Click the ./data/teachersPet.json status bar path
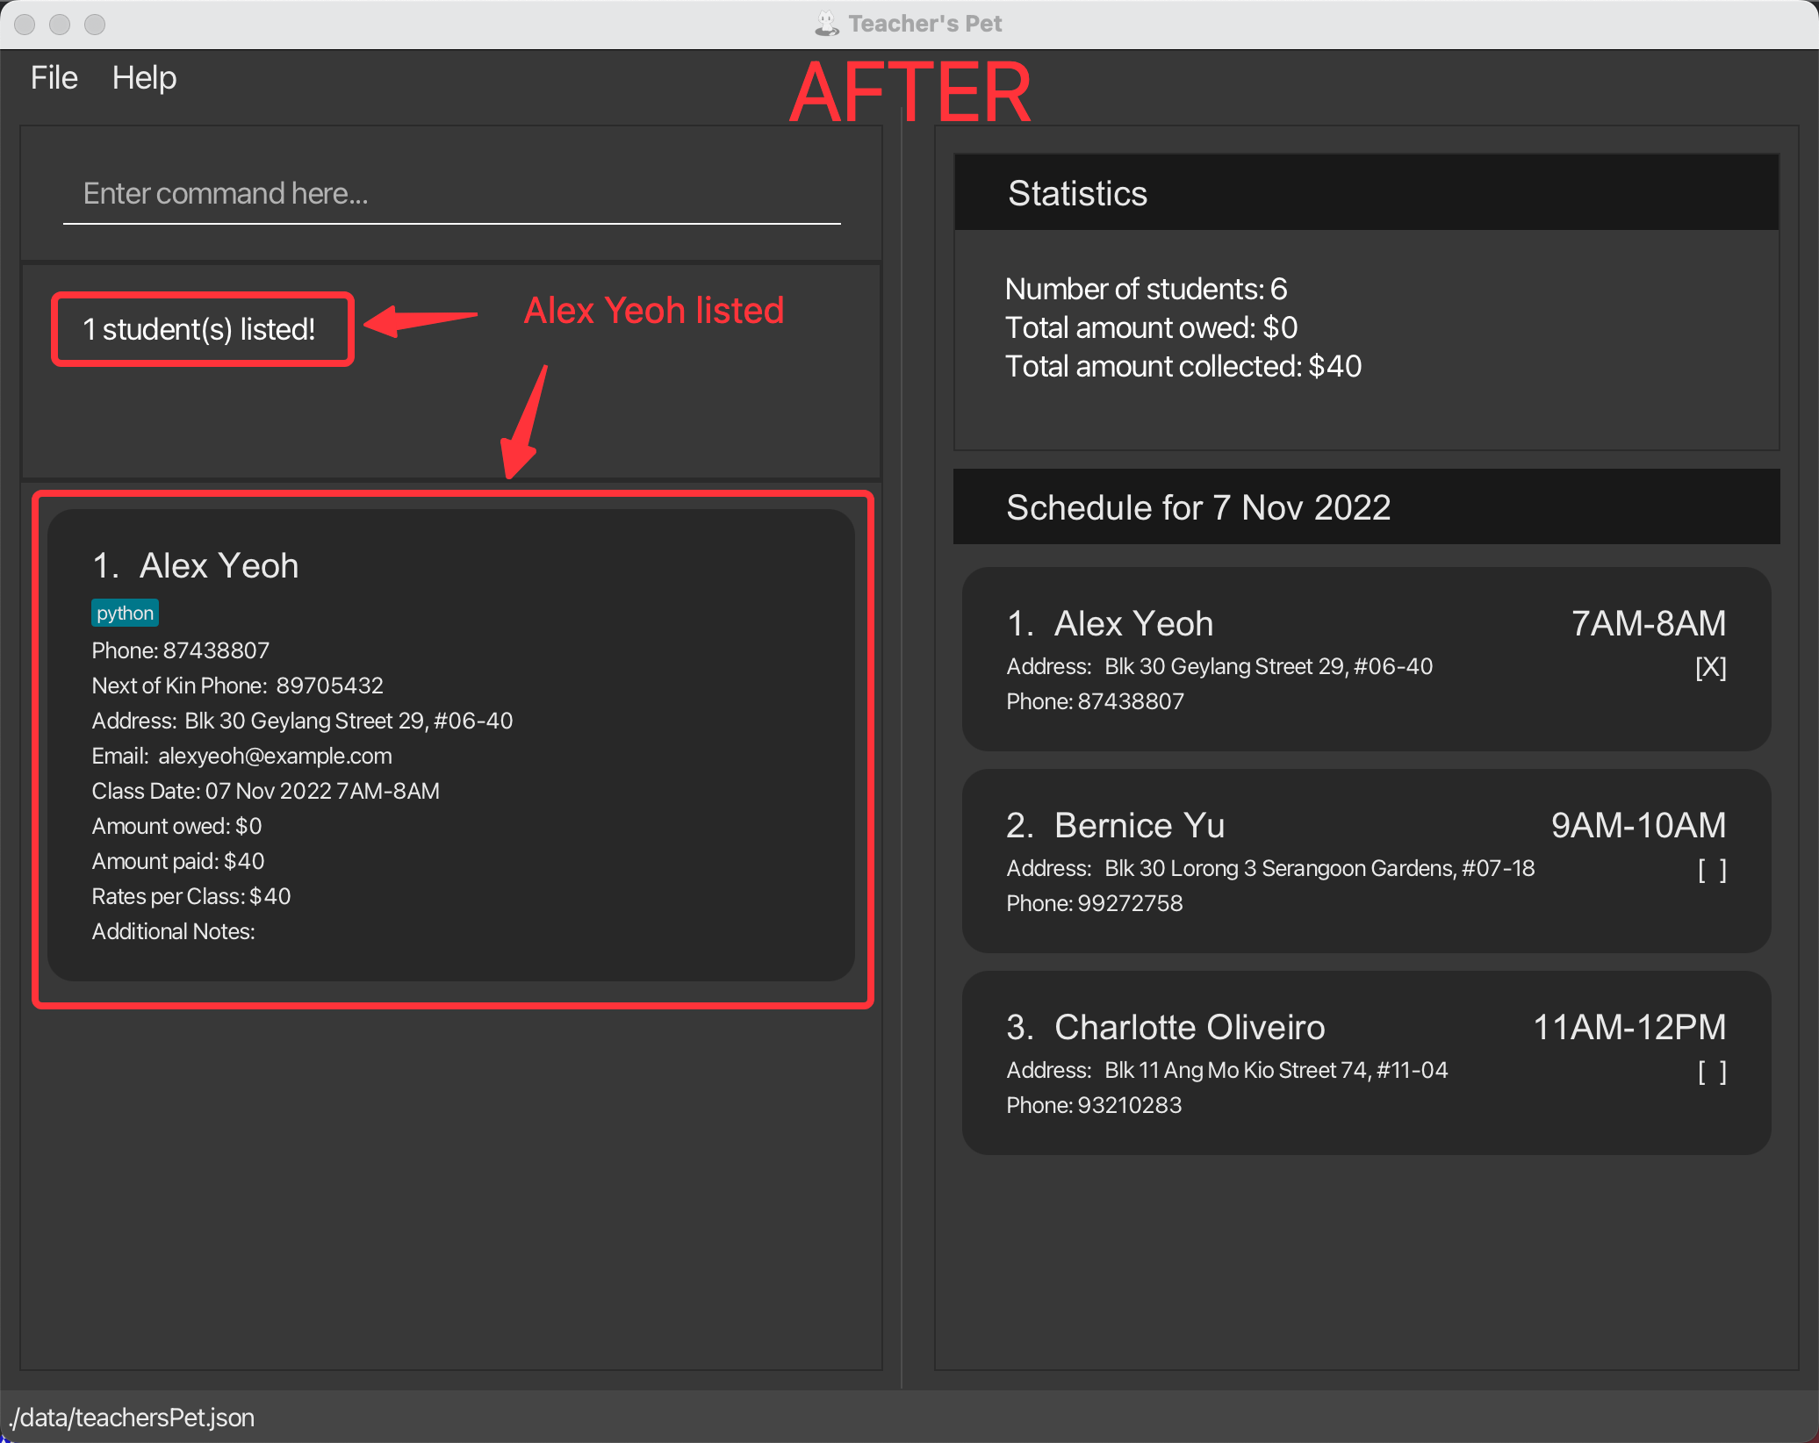Viewport: 1819px width, 1443px height. [132, 1418]
